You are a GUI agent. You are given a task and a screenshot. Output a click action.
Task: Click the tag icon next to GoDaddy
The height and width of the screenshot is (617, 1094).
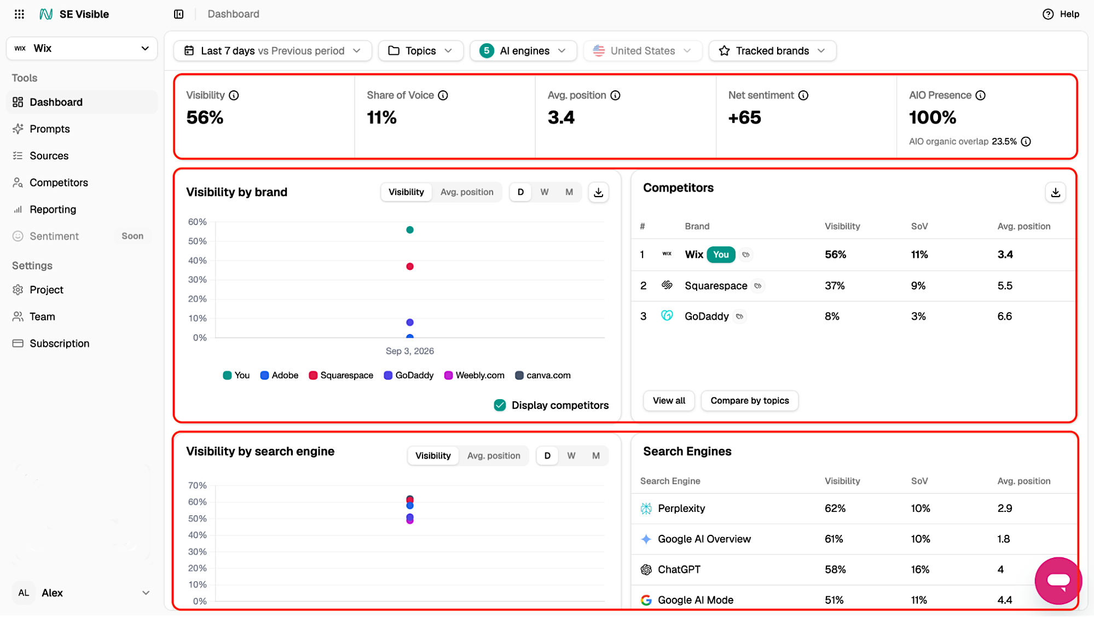[x=739, y=316]
